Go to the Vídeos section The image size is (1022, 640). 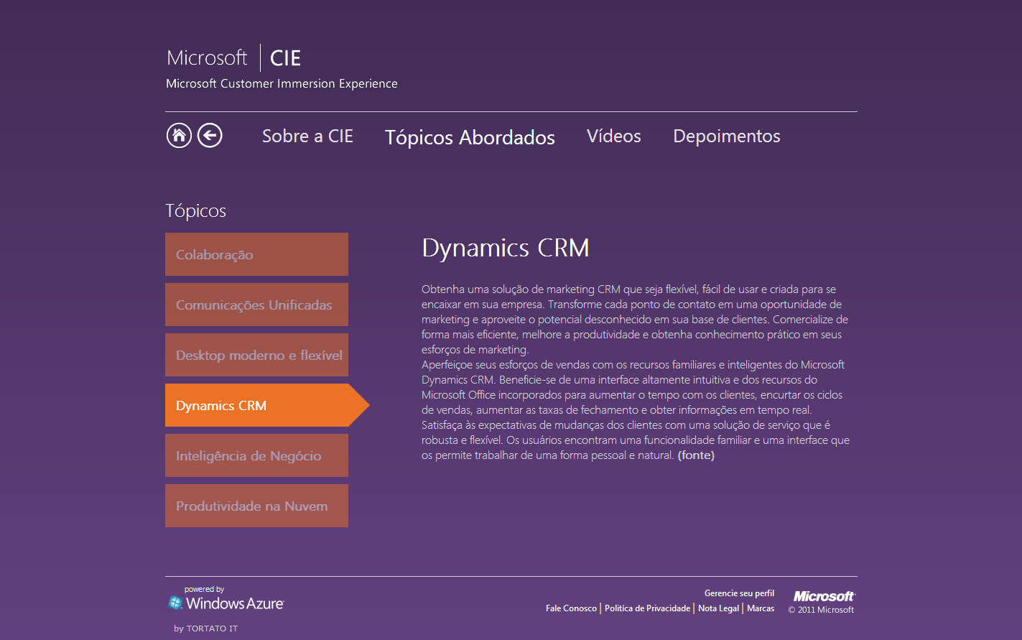tap(614, 136)
